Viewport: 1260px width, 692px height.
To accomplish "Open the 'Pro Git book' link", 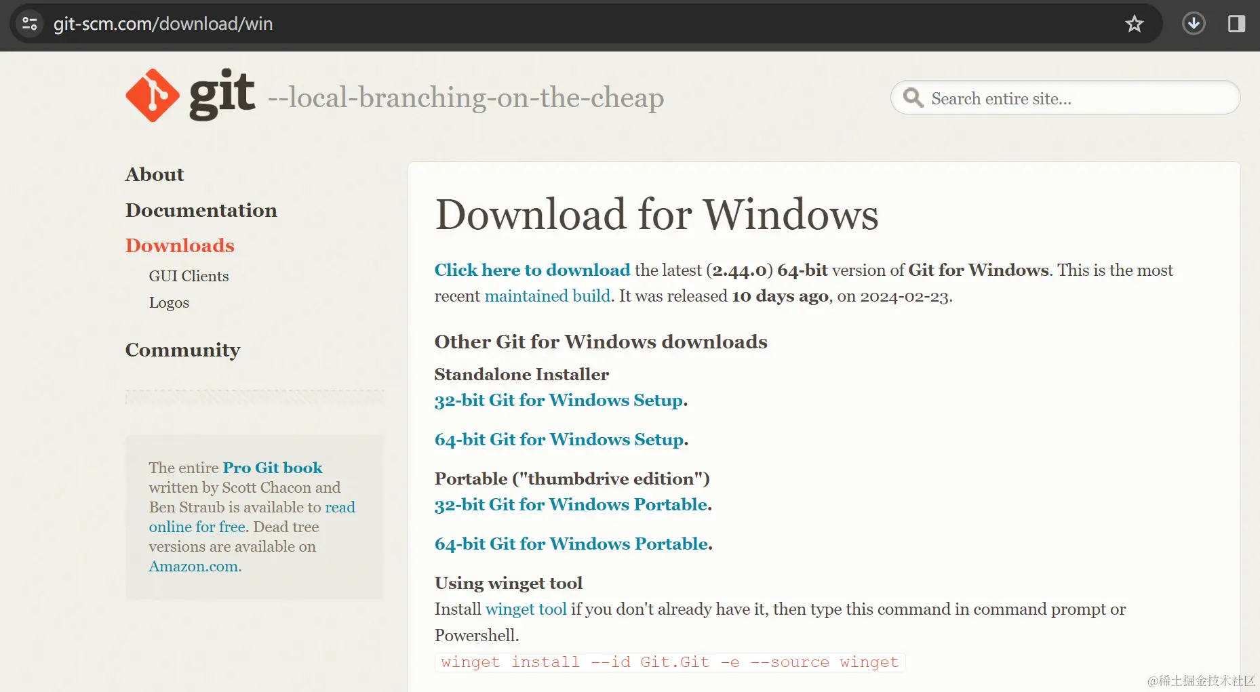I will 273,468.
